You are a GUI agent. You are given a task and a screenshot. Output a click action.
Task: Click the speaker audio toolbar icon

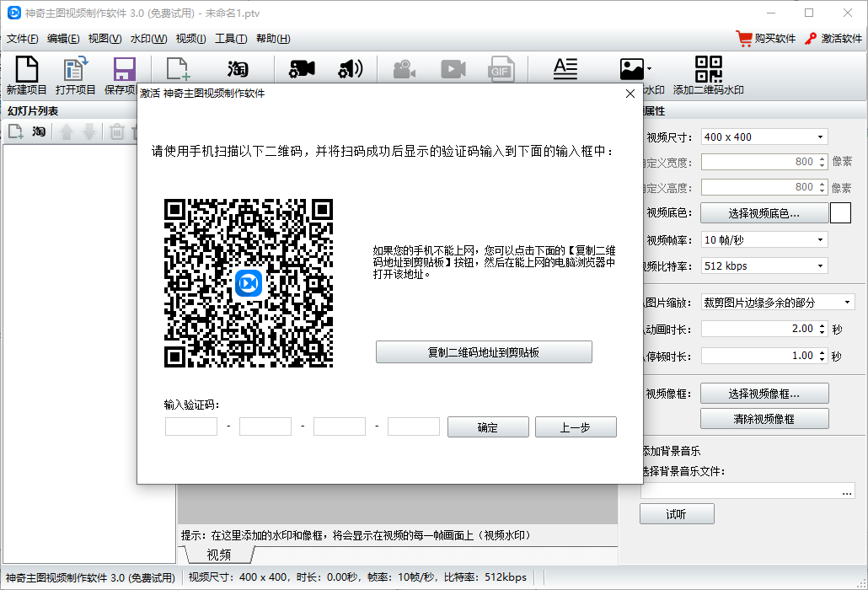coord(351,69)
